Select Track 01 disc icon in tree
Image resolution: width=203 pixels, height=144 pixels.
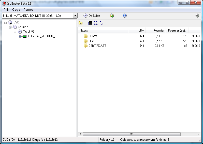20,32
